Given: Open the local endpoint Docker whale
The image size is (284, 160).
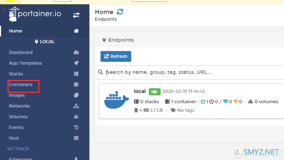Looking at the screenshot, I should tap(117, 100).
